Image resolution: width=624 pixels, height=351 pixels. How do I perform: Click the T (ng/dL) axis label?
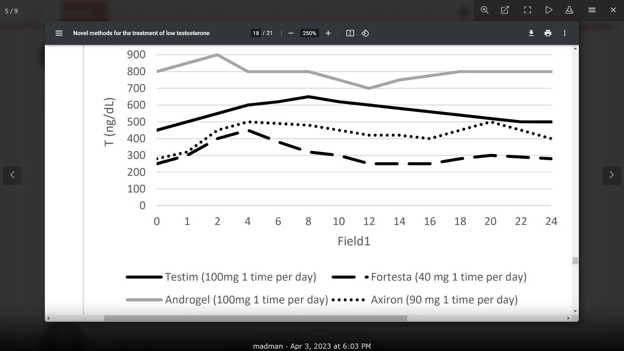tap(110, 122)
